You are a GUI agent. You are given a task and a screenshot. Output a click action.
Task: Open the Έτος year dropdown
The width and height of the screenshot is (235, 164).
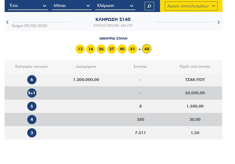(28, 6)
